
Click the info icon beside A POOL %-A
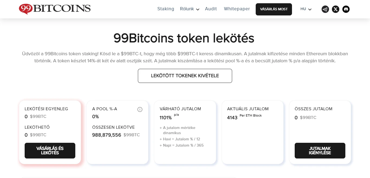tap(140, 109)
